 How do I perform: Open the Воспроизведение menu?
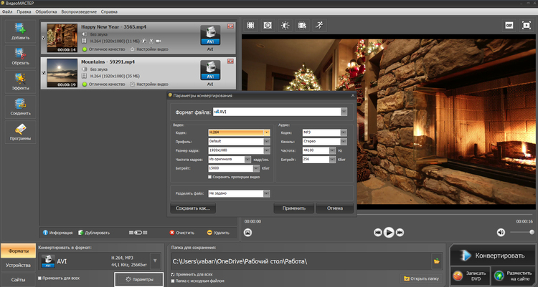click(x=79, y=11)
